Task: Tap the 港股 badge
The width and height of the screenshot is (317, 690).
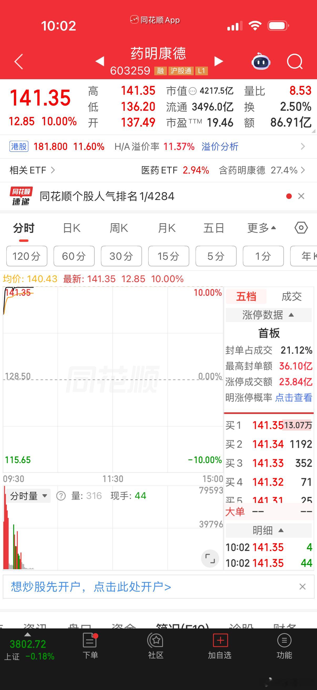Action: click(19, 147)
